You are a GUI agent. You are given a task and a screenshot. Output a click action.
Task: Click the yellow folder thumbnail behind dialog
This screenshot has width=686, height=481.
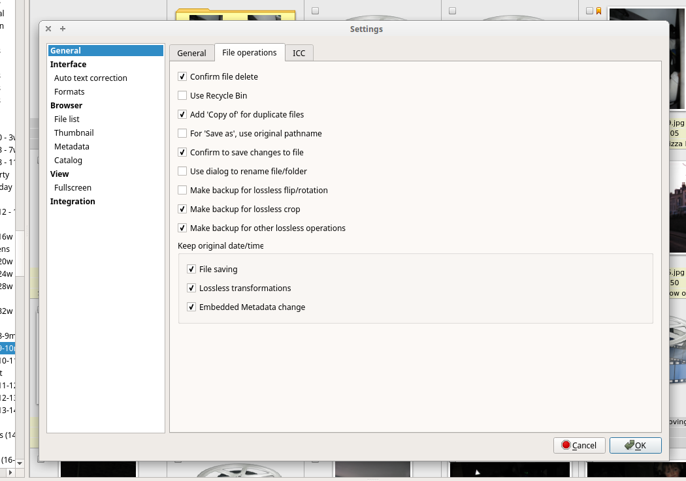click(x=235, y=14)
